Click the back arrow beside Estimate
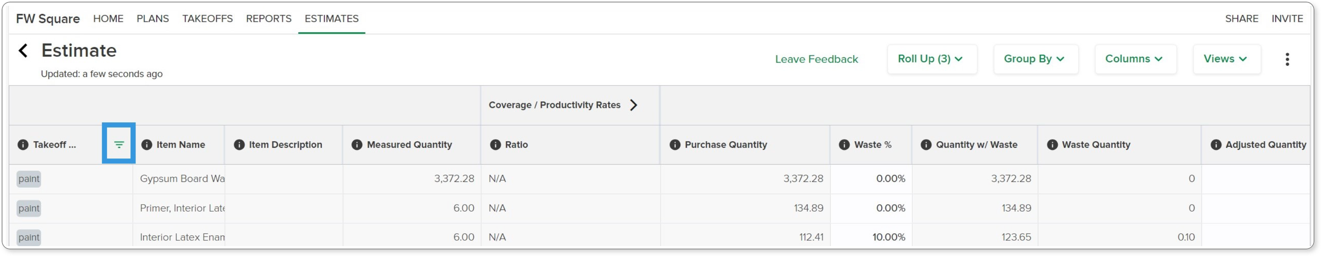 pyautogui.click(x=23, y=51)
